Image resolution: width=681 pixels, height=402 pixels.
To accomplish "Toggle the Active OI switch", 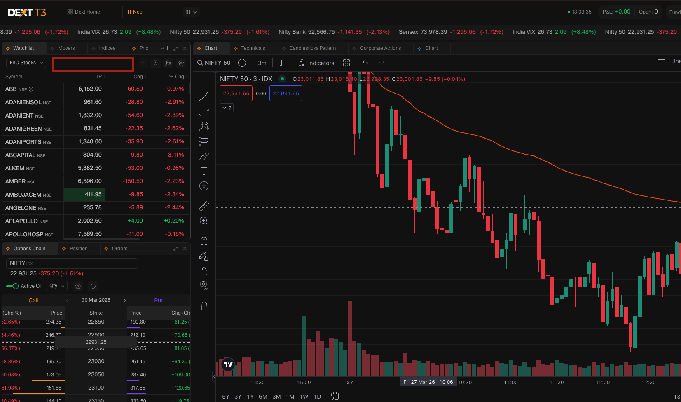I will (x=12, y=286).
